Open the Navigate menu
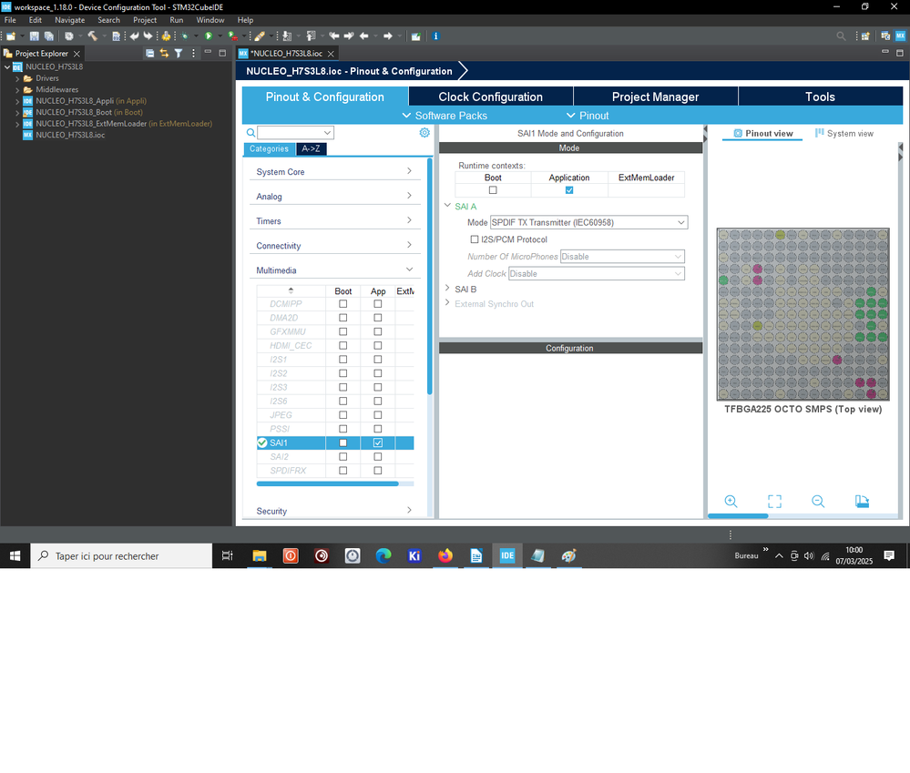The image size is (910, 773). pos(69,20)
